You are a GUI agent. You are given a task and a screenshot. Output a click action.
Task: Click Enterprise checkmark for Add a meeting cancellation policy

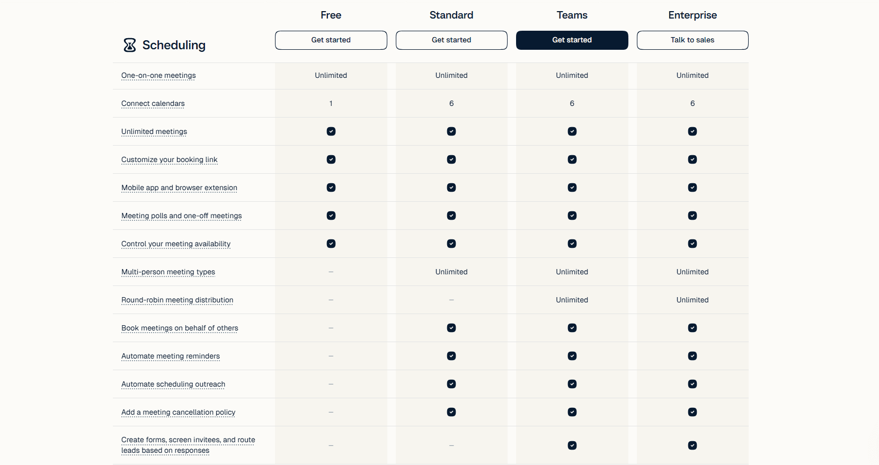(x=692, y=412)
